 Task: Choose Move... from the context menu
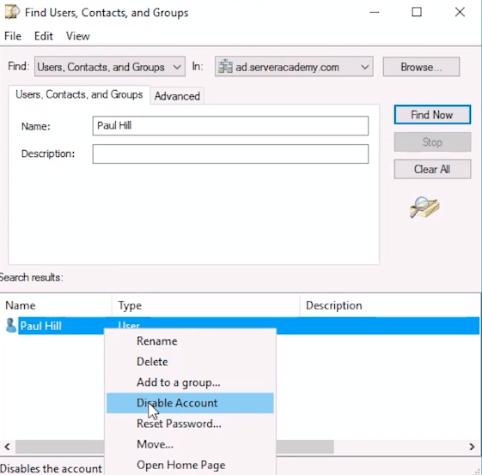point(190,444)
